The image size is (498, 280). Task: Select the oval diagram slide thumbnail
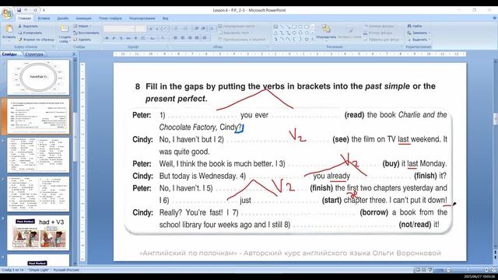point(38,77)
